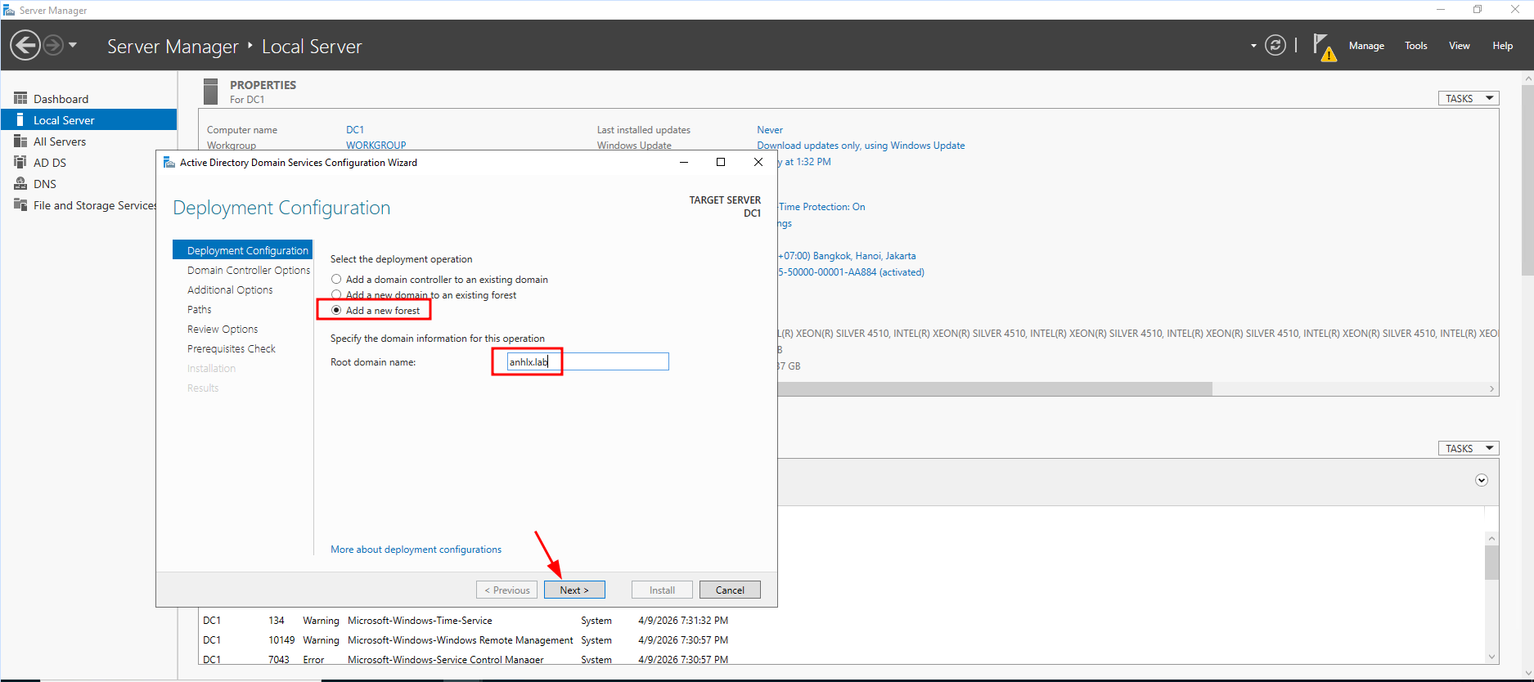Open the Manage menu
The image size is (1534, 682).
pos(1366,46)
